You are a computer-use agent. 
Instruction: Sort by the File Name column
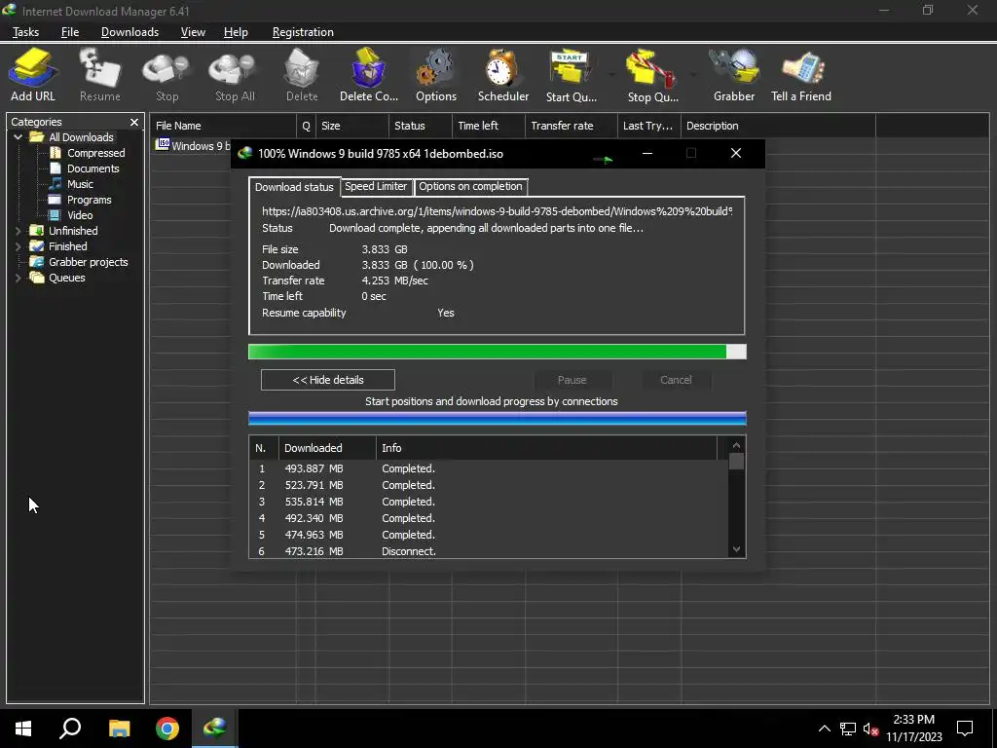223,126
